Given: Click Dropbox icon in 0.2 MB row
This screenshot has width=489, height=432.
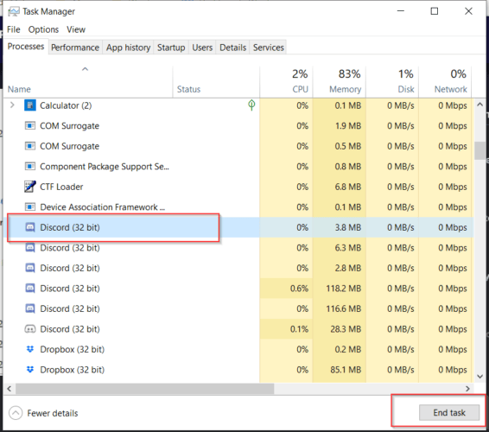Looking at the screenshot, I should (30, 349).
